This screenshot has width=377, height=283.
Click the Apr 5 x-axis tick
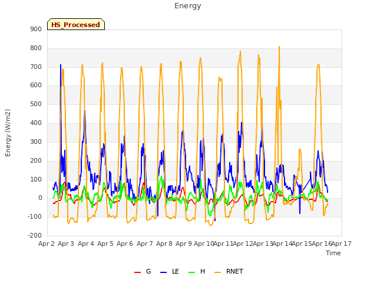click(x=105, y=243)
